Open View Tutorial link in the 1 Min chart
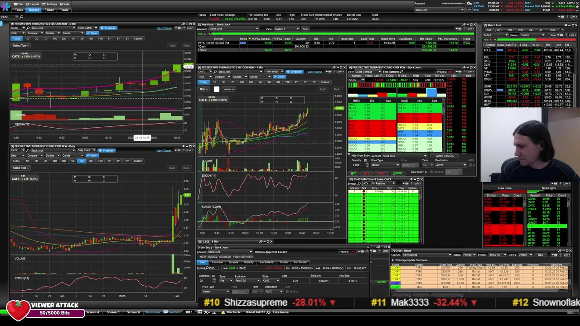Screen dimensions: 580x326 [315, 72]
